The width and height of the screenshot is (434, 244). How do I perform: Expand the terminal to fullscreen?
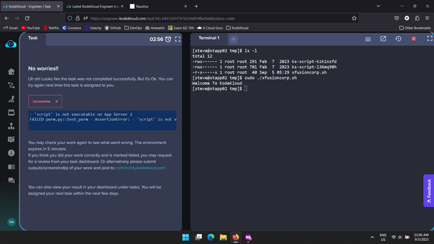pyautogui.click(x=430, y=39)
